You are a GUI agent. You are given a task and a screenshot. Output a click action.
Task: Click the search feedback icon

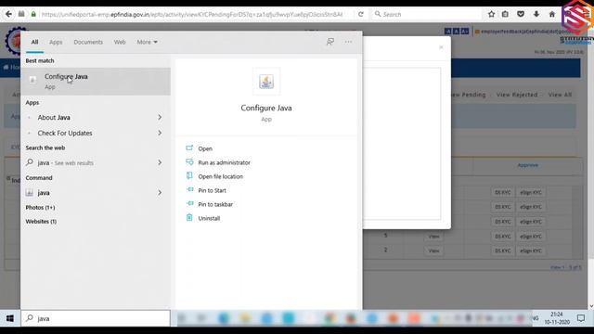pos(330,42)
